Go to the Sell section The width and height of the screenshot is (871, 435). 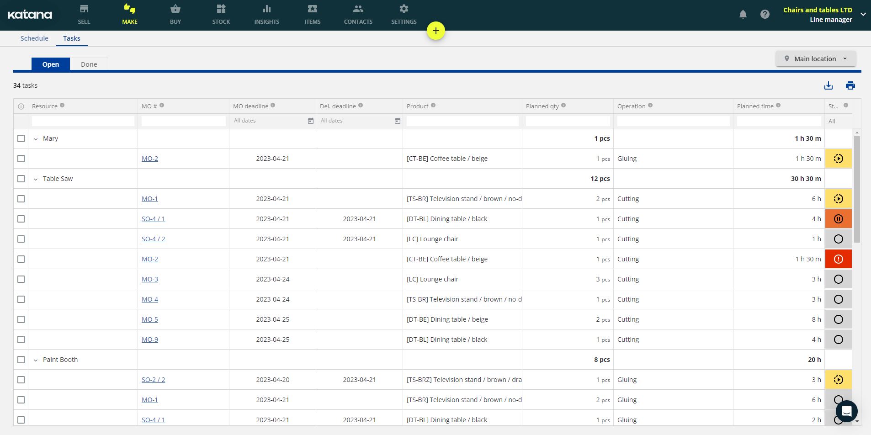[84, 15]
